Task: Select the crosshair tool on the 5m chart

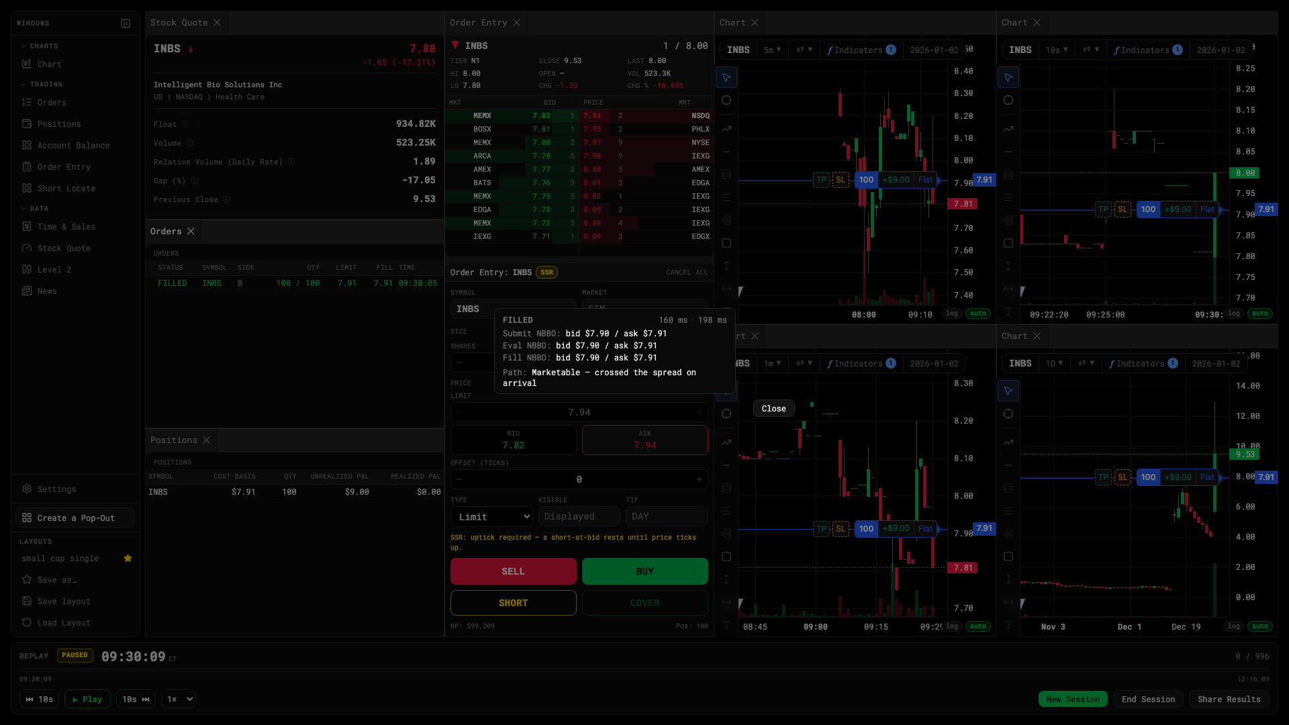Action: 726,100
